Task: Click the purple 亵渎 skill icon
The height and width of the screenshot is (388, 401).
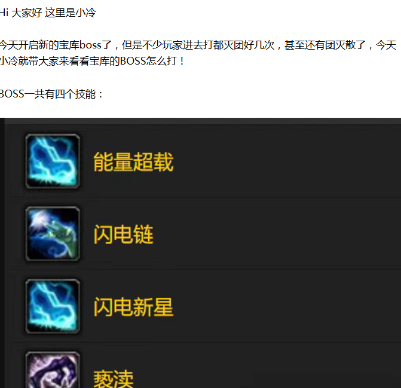Action: tap(53, 370)
